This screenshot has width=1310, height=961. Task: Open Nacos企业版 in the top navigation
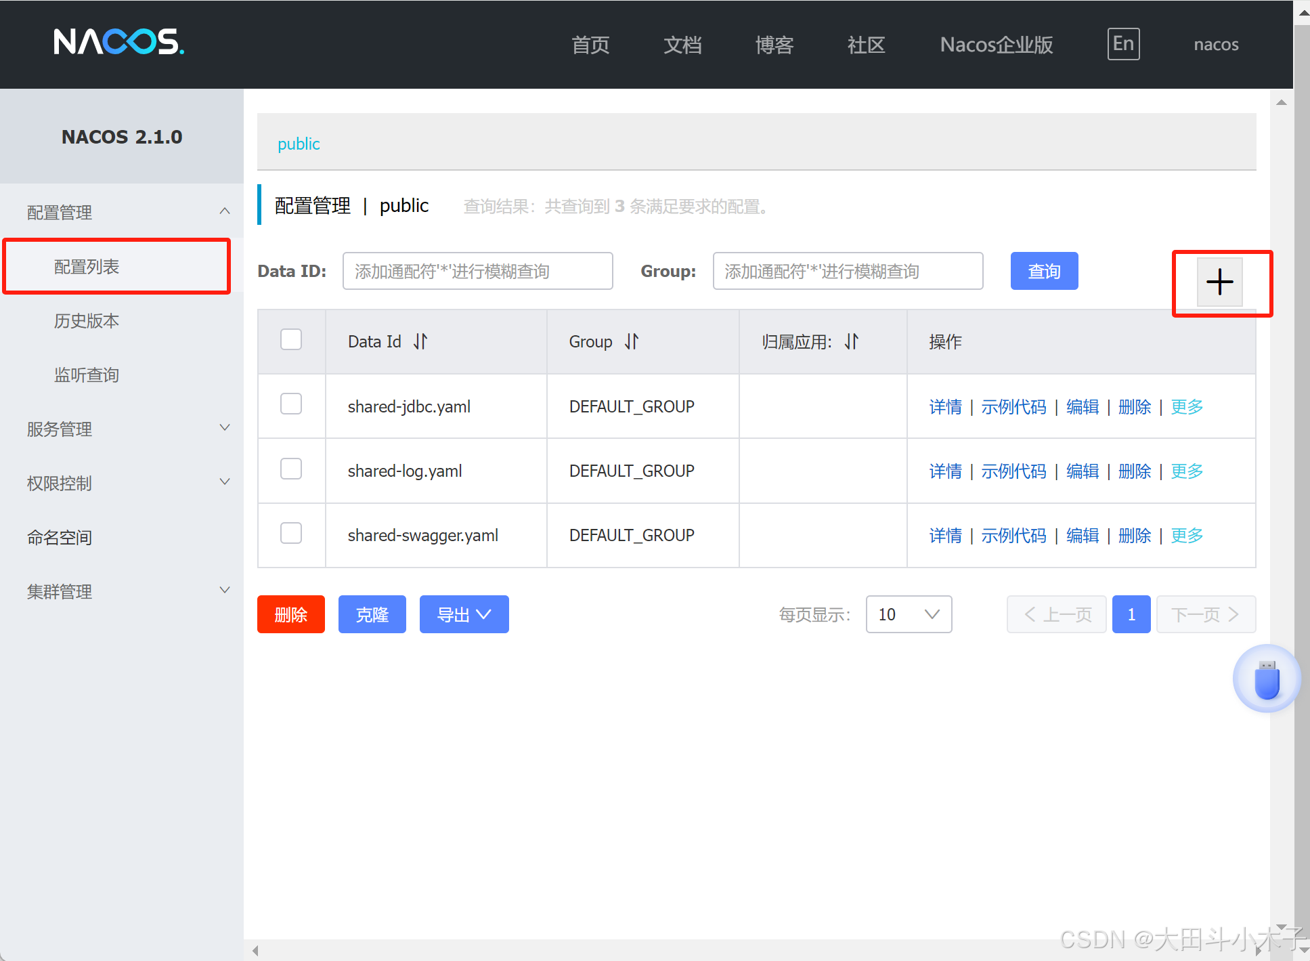(x=997, y=45)
